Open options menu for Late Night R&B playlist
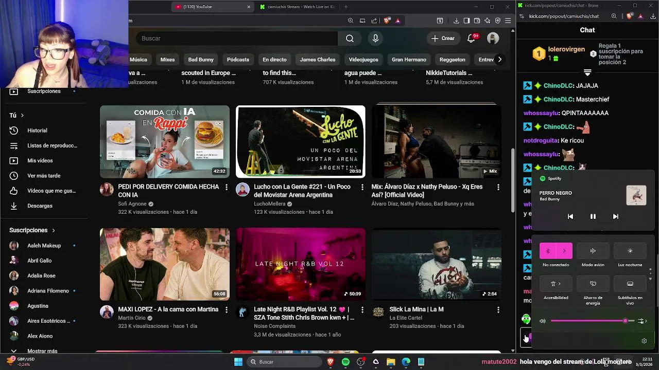This screenshot has width=659, height=370. [362, 310]
